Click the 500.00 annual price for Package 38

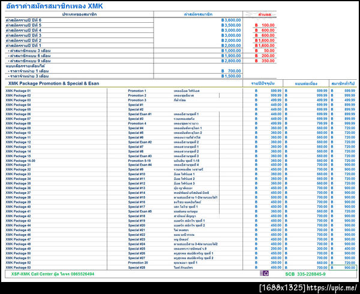pos(276,197)
